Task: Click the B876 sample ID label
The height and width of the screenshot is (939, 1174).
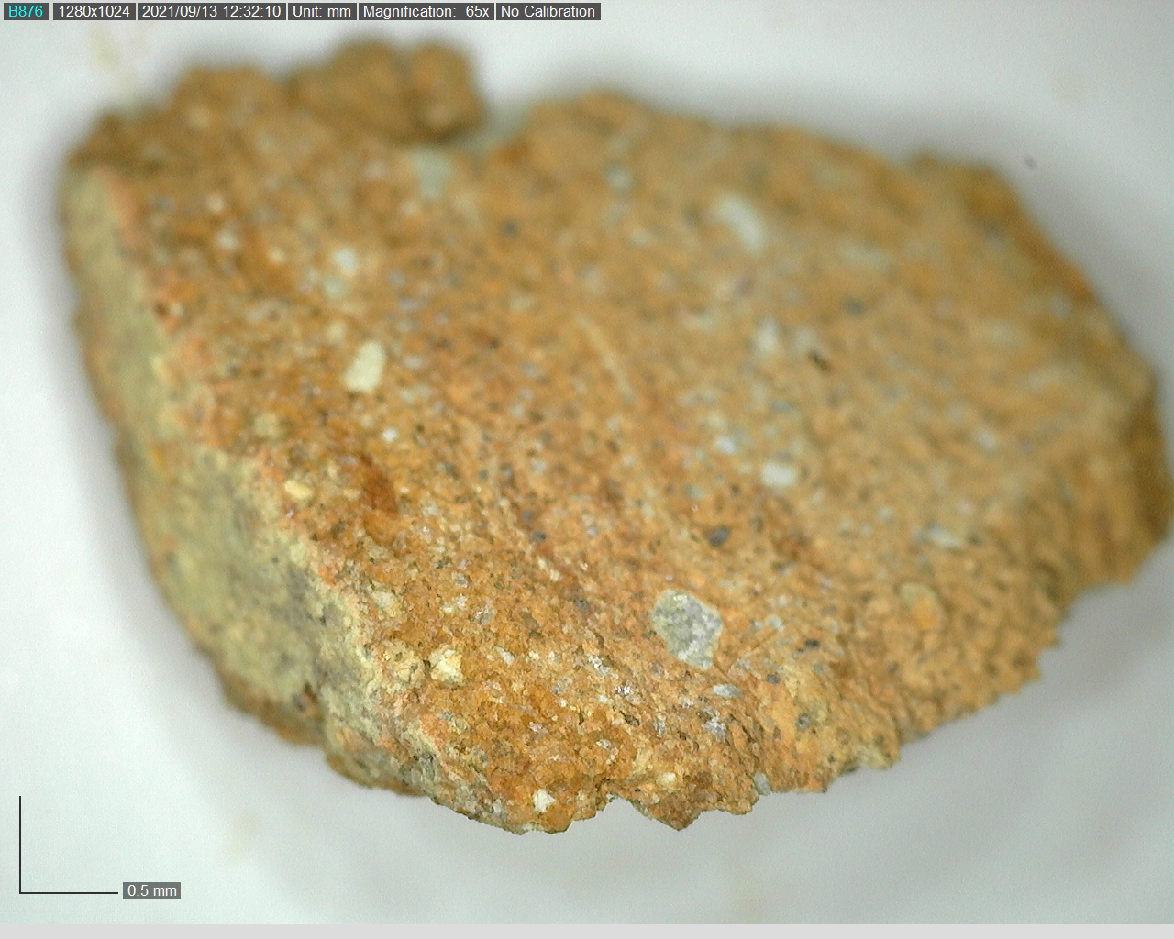Action: click(26, 11)
